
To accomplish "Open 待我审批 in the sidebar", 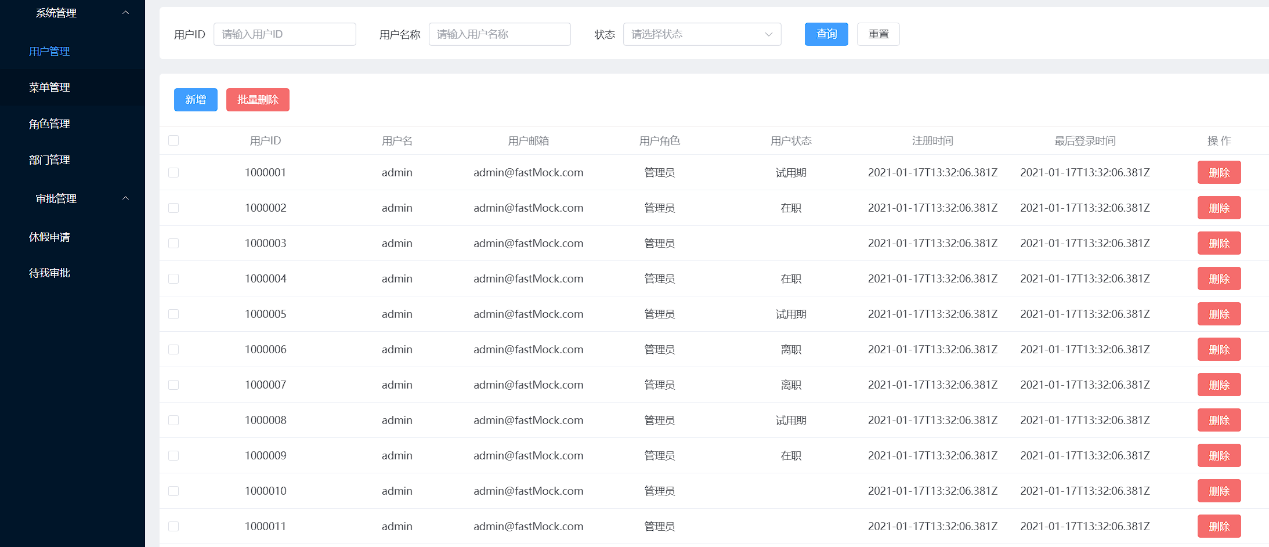I will click(49, 273).
